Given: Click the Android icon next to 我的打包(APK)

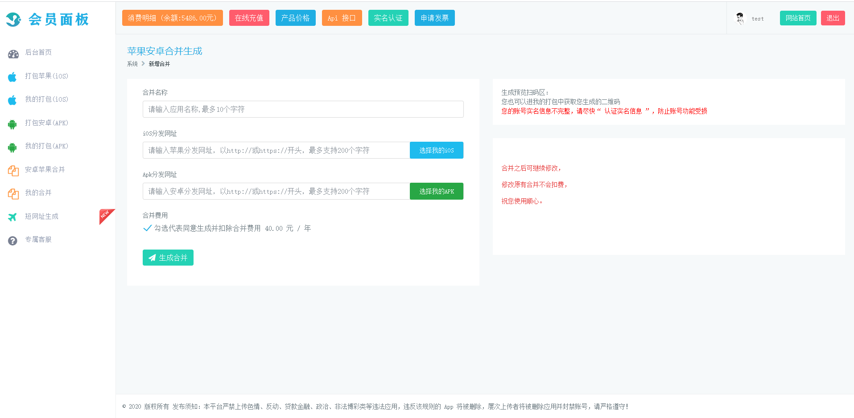Looking at the screenshot, I should (12, 148).
